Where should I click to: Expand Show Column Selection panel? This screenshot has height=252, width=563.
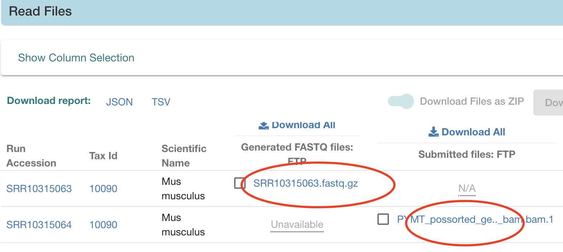(x=76, y=58)
